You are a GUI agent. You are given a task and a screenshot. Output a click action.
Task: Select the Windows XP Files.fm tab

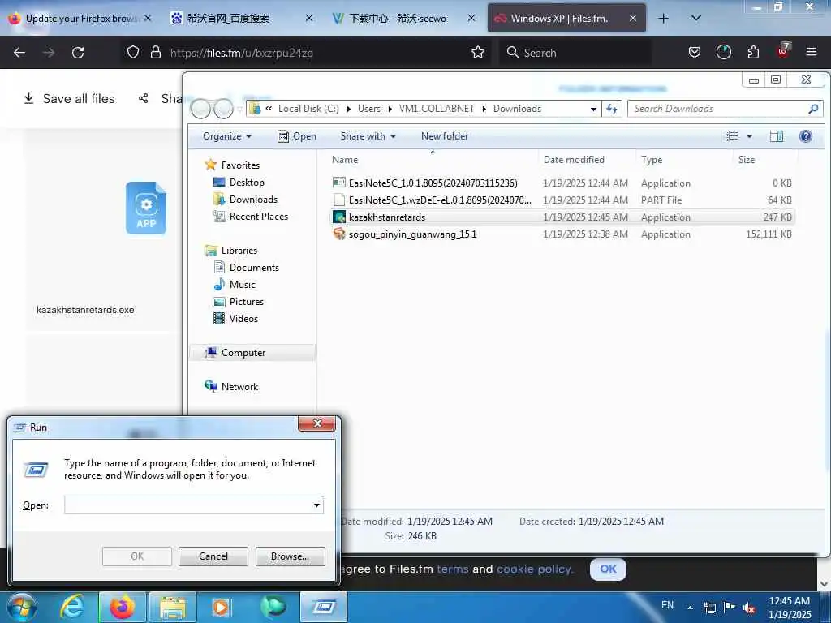[566, 19]
